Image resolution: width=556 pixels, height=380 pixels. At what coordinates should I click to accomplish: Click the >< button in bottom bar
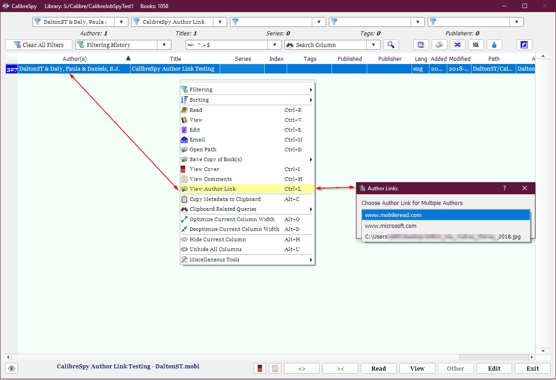point(340,368)
